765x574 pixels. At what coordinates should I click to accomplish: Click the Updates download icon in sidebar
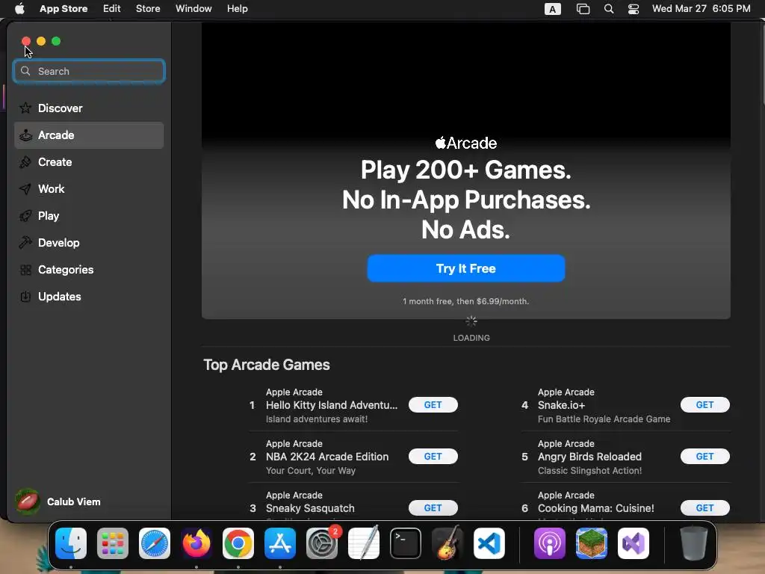pyautogui.click(x=25, y=296)
